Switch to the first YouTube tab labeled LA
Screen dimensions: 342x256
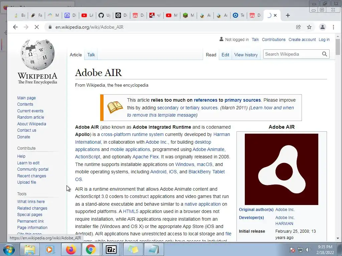point(87,15)
